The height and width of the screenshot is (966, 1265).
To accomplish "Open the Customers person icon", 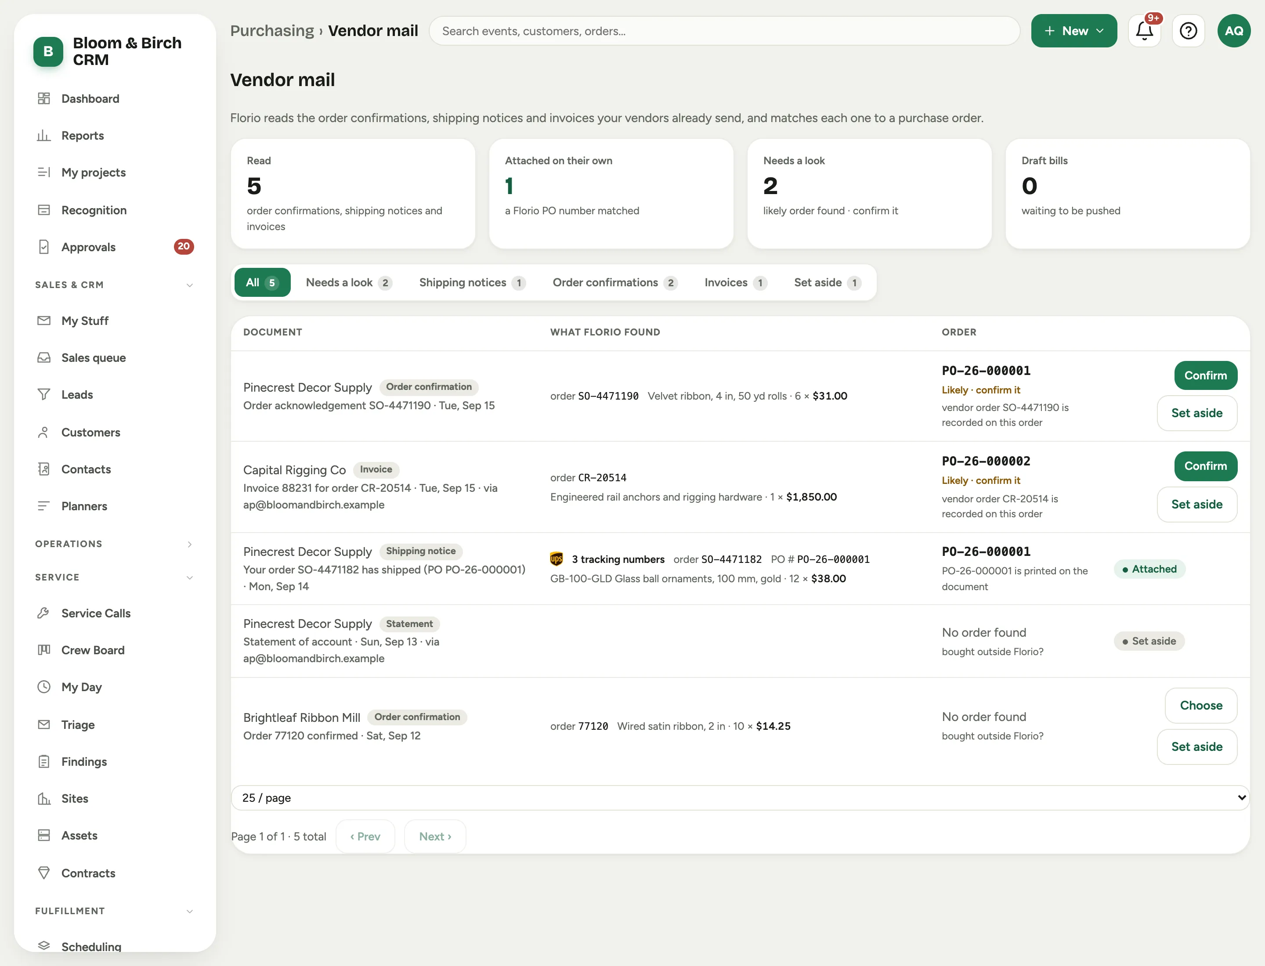I will [x=44, y=432].
